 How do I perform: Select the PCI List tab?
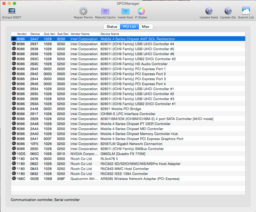click(x=129, y=27)
